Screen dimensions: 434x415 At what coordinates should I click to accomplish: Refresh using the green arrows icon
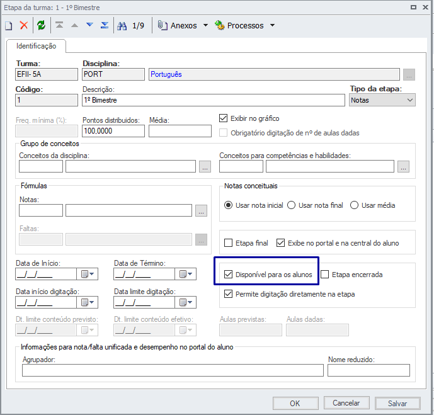pos(41,25)
